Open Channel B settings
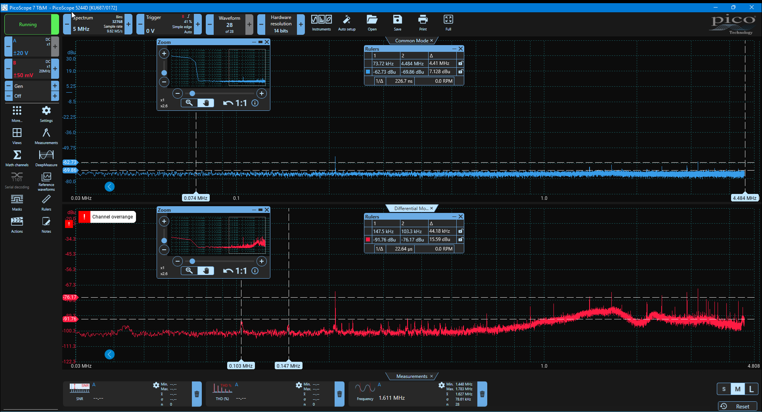Image resolution: width=762 pixels, height=412 pixels. pos(31,68)
